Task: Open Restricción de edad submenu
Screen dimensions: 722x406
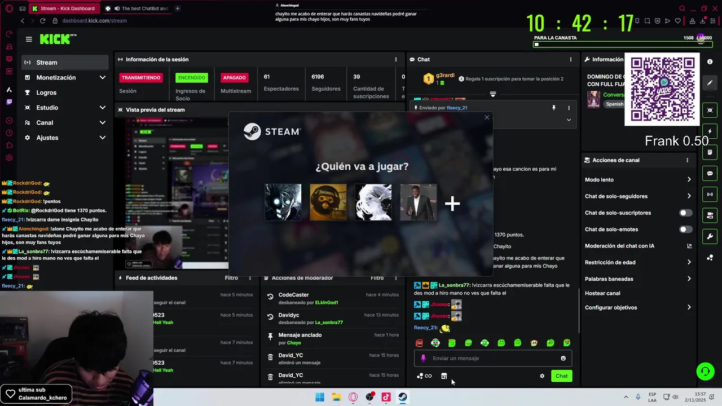Action: (638, 262)
